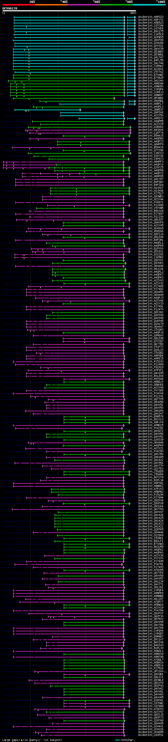Click the 480 end position of query scale
168x742 pixels.
[132, 13]
